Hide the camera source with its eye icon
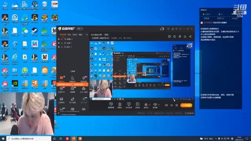 59,39
